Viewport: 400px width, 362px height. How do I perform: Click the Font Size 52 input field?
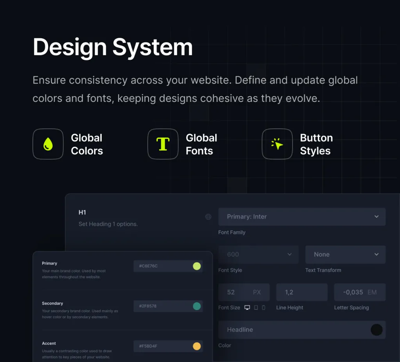232,292
